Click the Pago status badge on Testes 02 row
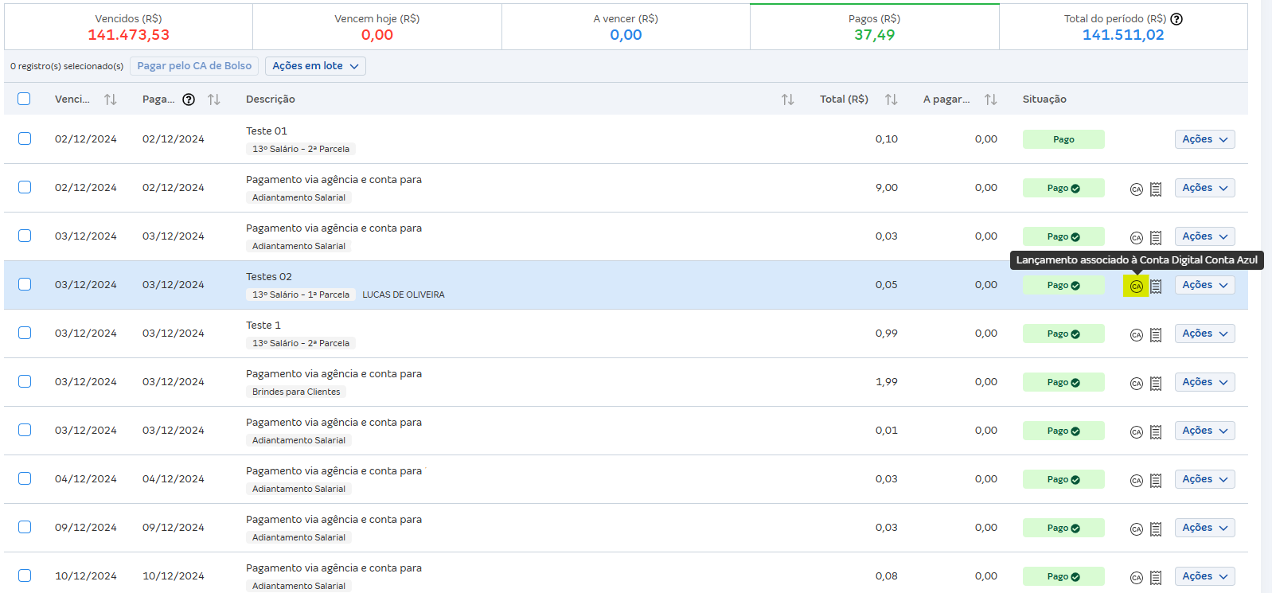 click(1063, 285)
